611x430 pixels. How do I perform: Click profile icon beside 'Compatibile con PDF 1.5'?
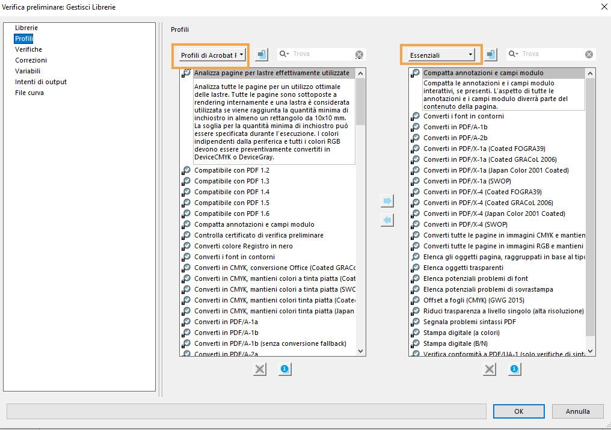186,203
